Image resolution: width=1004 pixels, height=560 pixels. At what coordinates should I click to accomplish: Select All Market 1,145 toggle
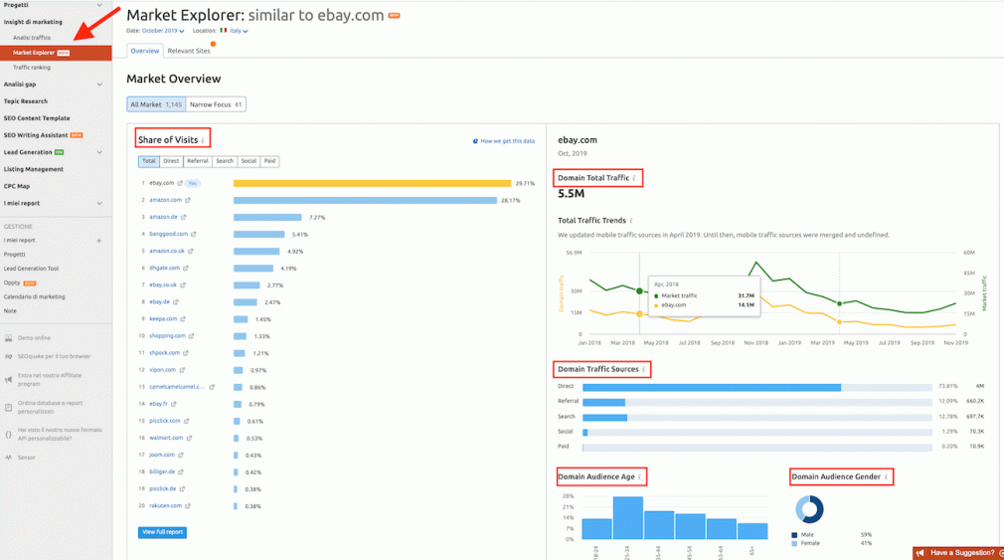coord(156,104)
